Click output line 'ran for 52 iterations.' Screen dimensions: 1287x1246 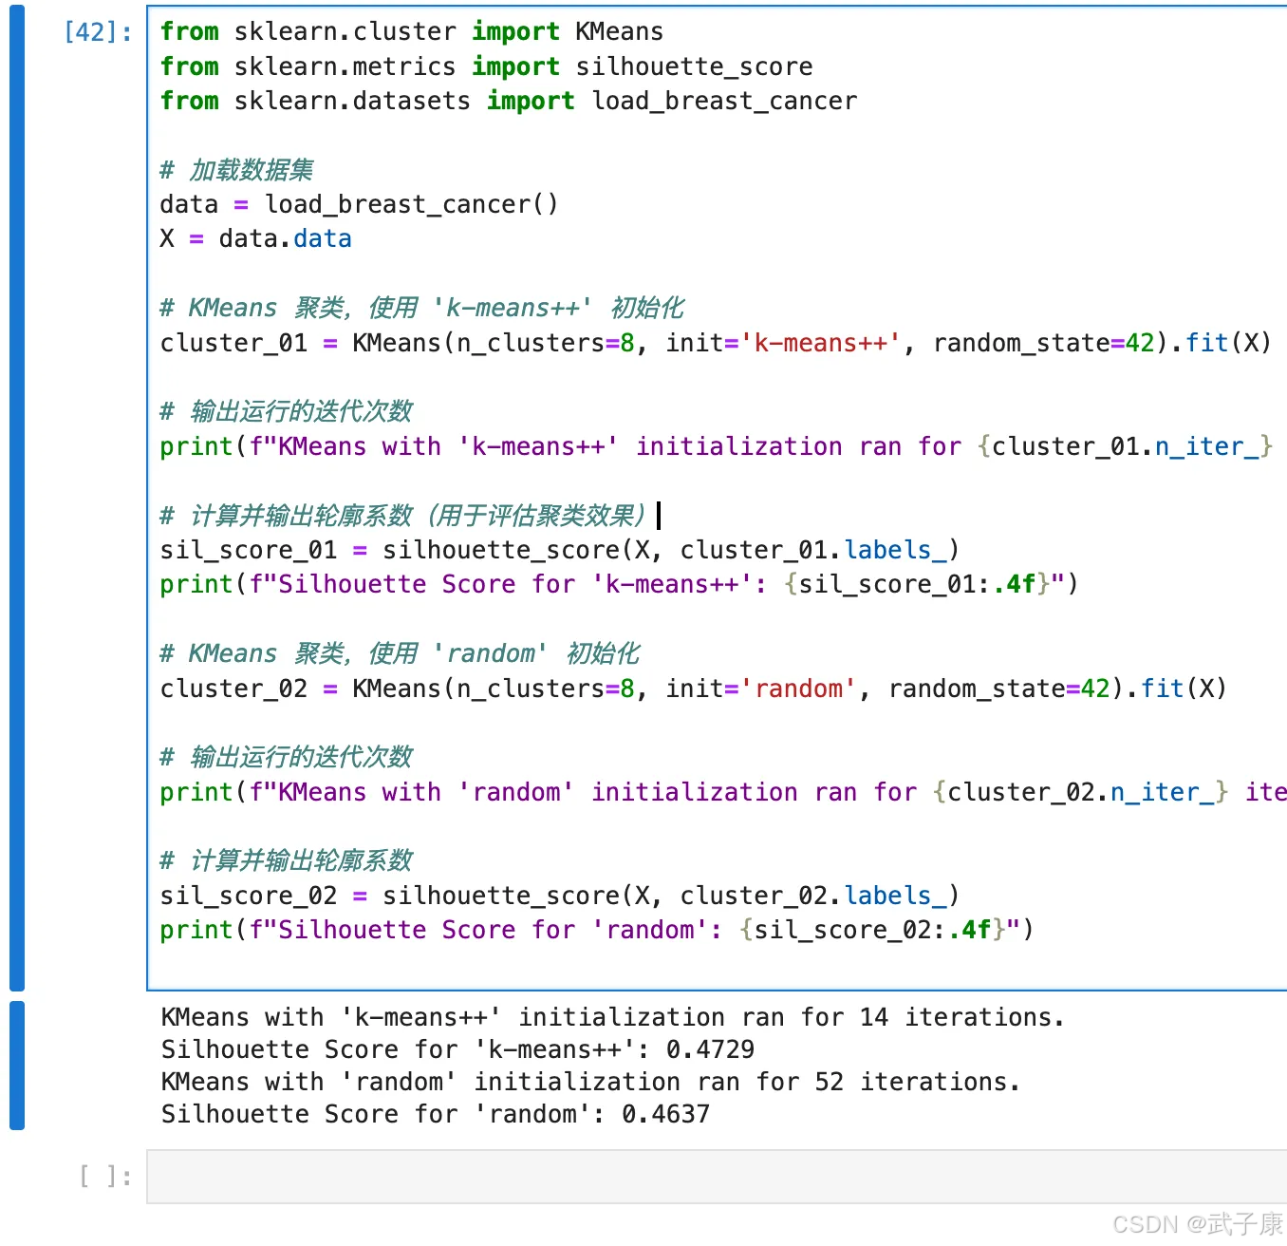click(x=590, y=1082)
